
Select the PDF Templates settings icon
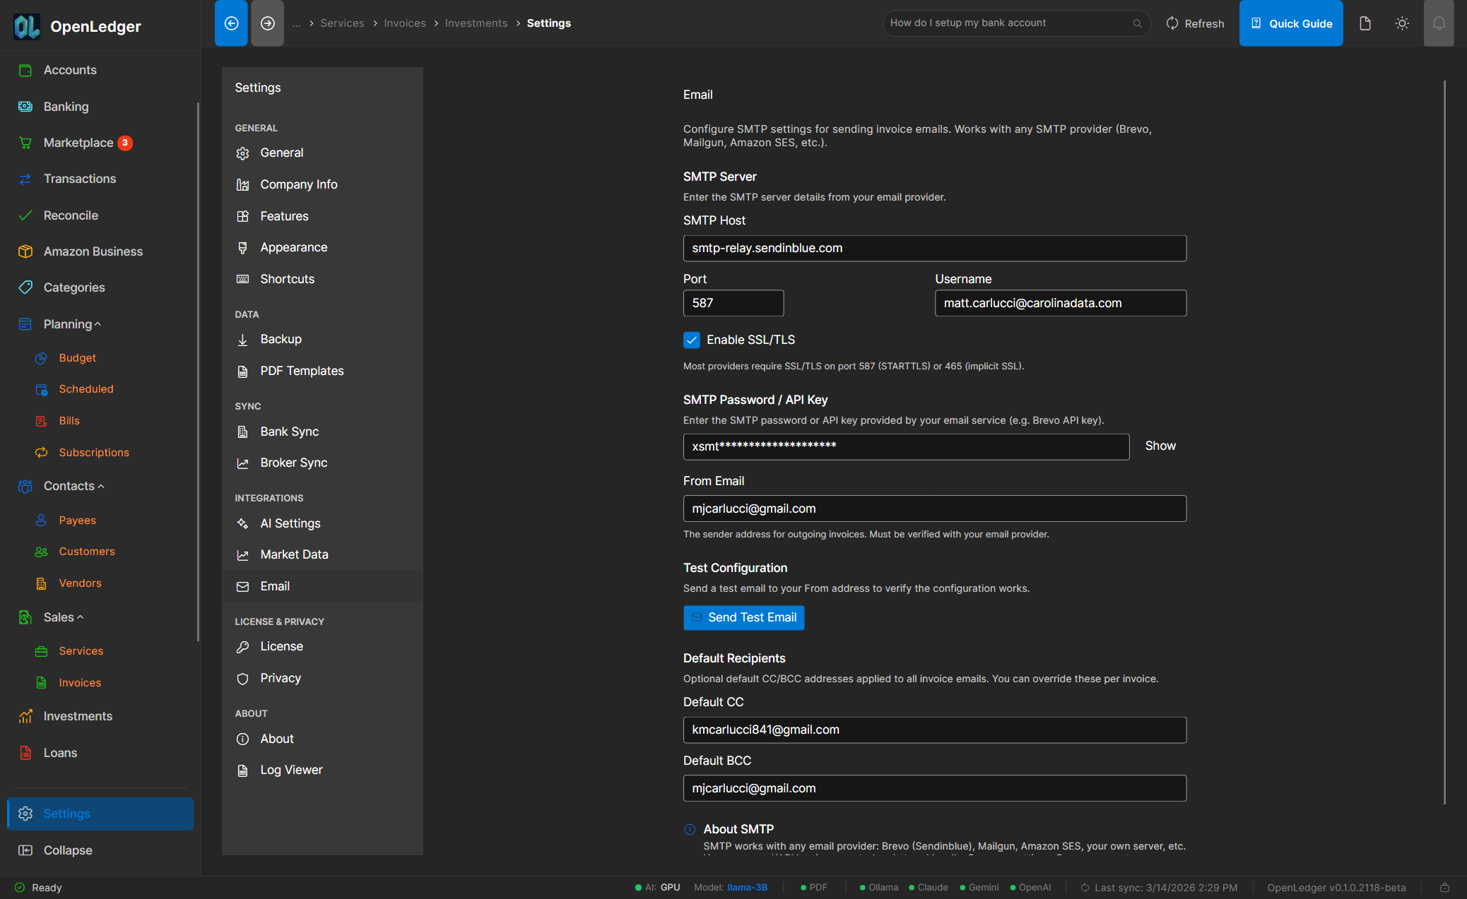243,371
